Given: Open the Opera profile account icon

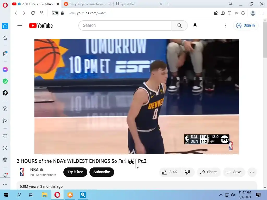Looking at the screenshot, I should pyautogui.click(x=253, y=13).
